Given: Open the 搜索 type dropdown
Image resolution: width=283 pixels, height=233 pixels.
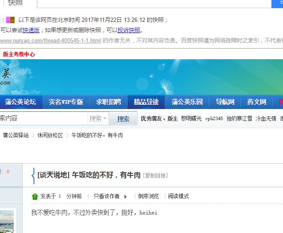Looking at the screenshot, I should [98, 118].
